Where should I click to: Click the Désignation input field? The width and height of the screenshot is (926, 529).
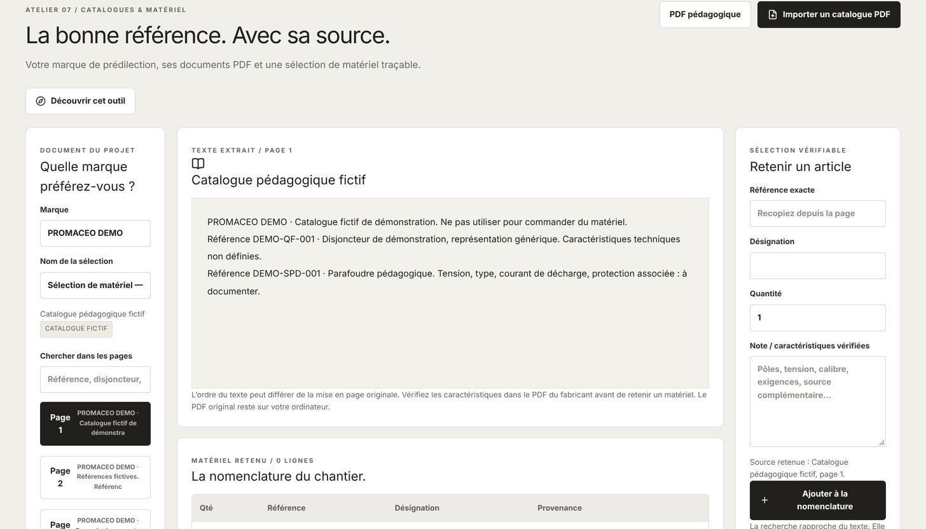click(x=817, y=266)
